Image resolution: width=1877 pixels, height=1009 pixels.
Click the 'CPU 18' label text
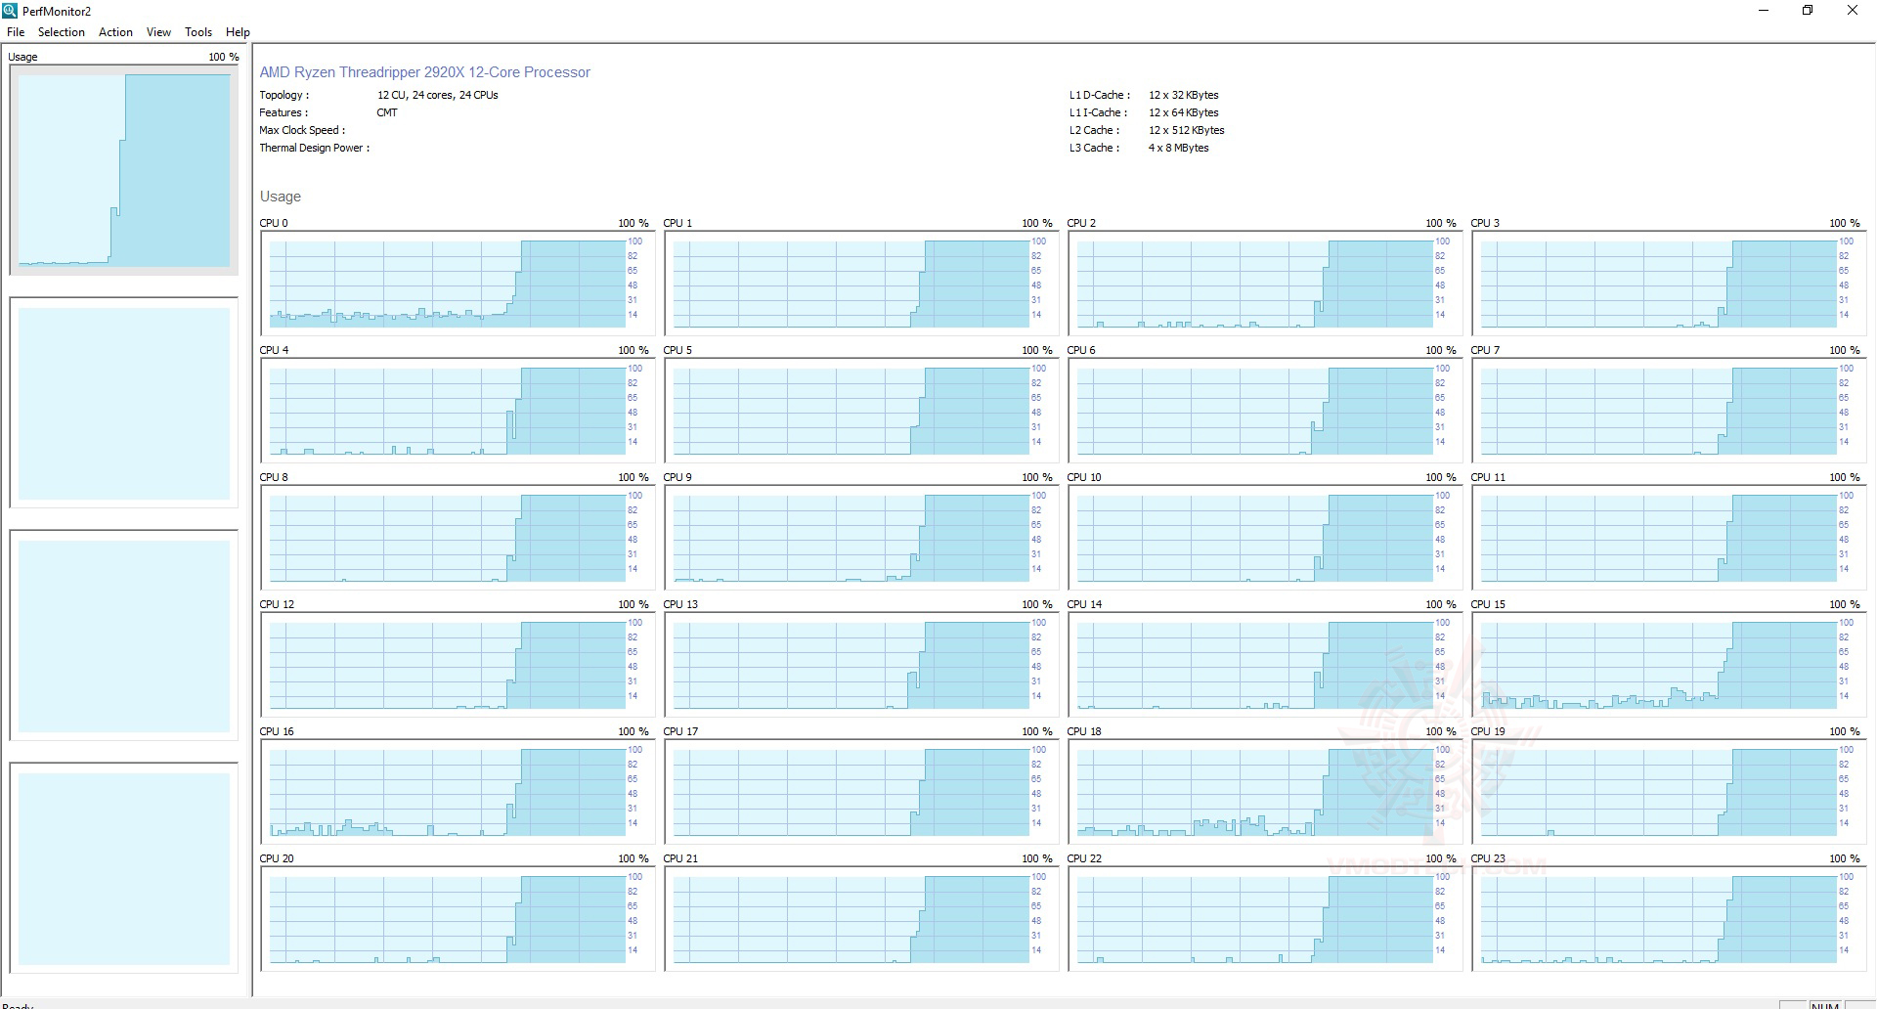tap(1084, 731)
